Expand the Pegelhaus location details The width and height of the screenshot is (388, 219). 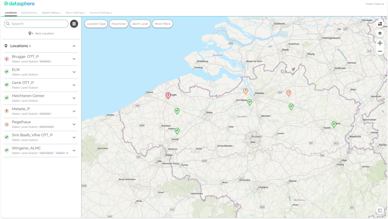pos(74,124)
